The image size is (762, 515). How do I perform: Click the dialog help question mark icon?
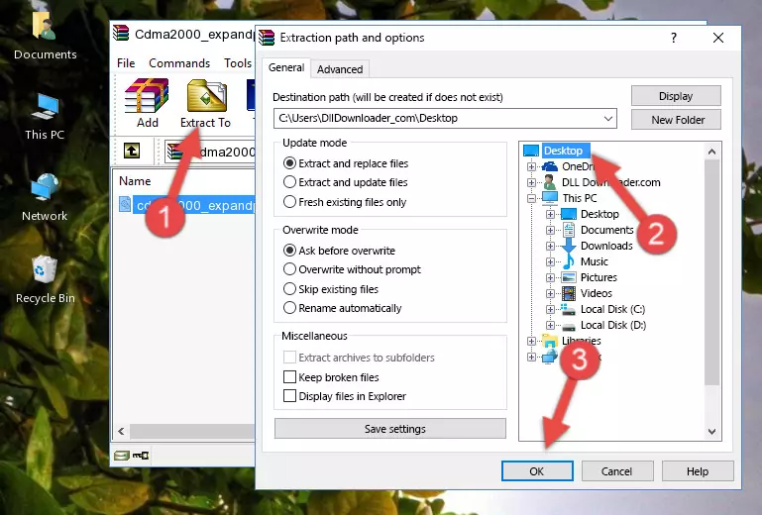(x=674, y=38)
